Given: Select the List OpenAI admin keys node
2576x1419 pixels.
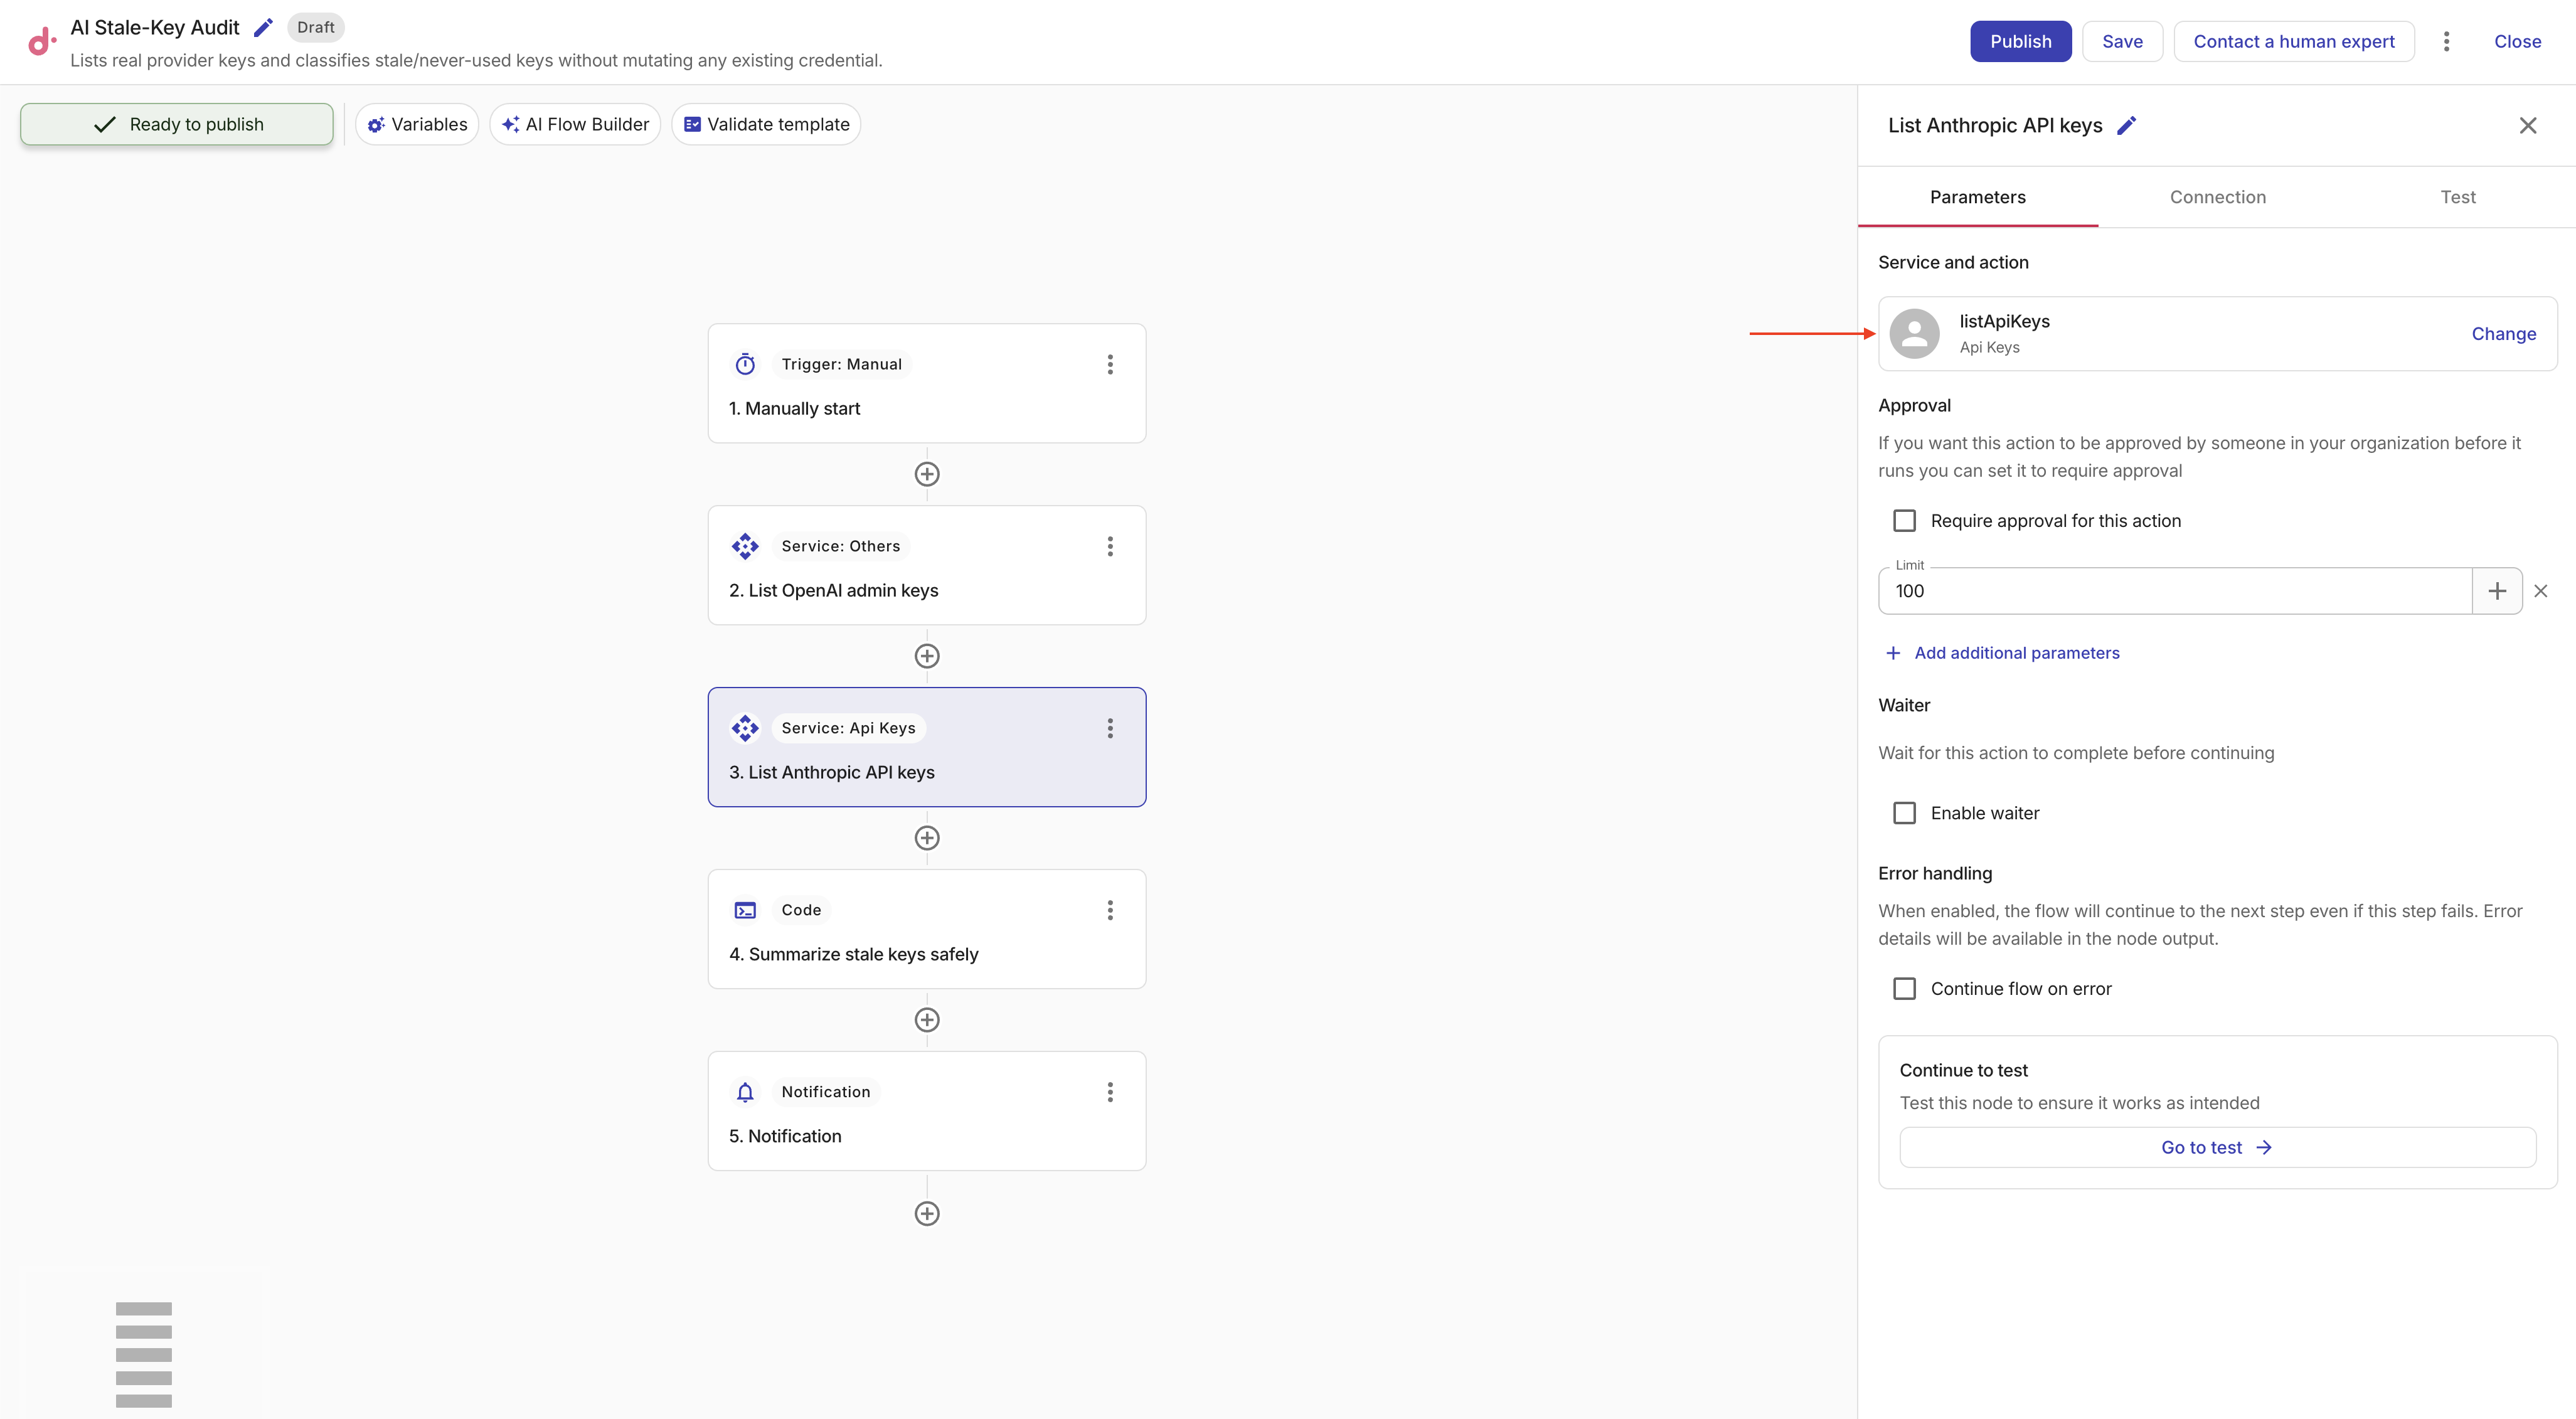Looking at the screenshot, I should pos(927,565).
